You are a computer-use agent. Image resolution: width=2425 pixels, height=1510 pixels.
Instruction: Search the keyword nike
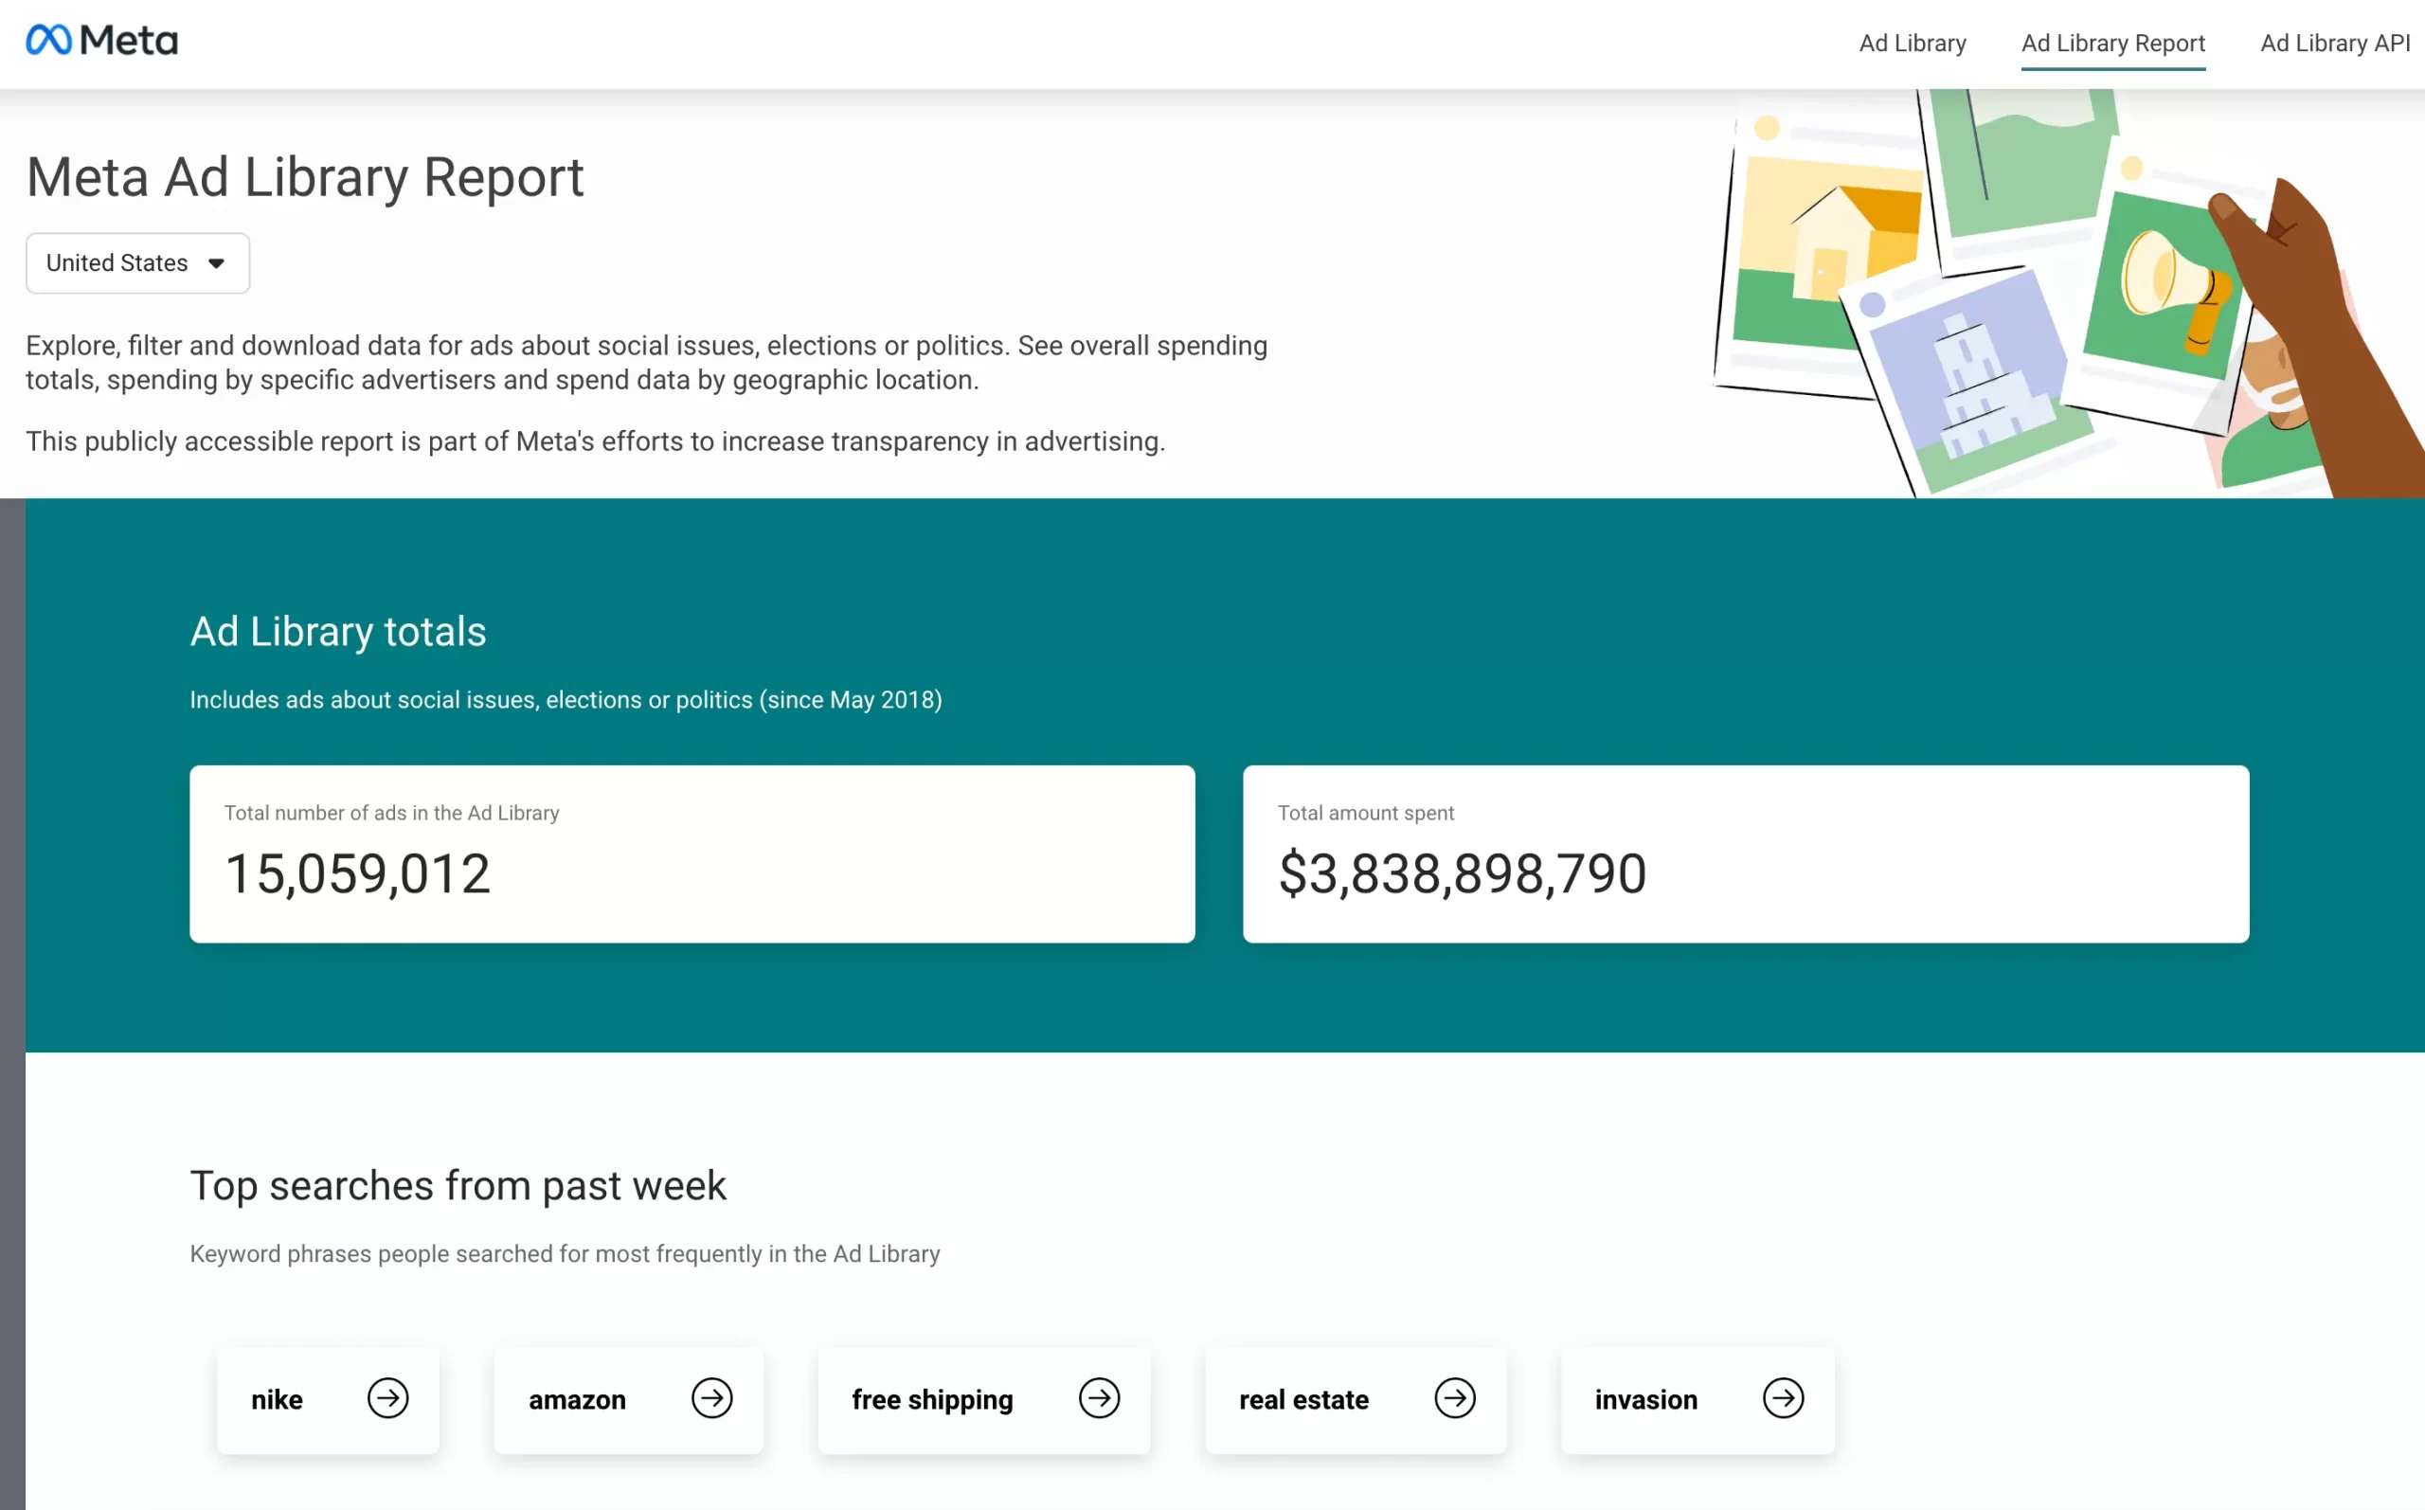[x=278, y=1400]
